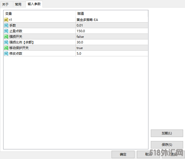Click the number icon beside 修改点数
This screenshot has height=159, width=185.
(6, 54)
